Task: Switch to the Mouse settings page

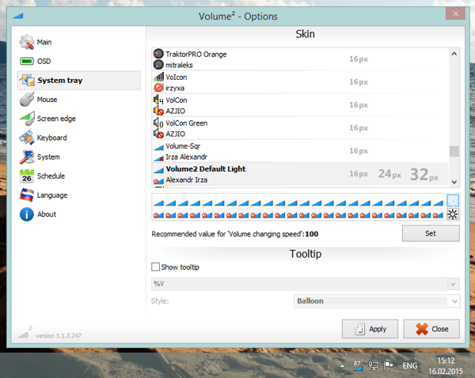Action: pyautogui.click(x=78, y=100)
